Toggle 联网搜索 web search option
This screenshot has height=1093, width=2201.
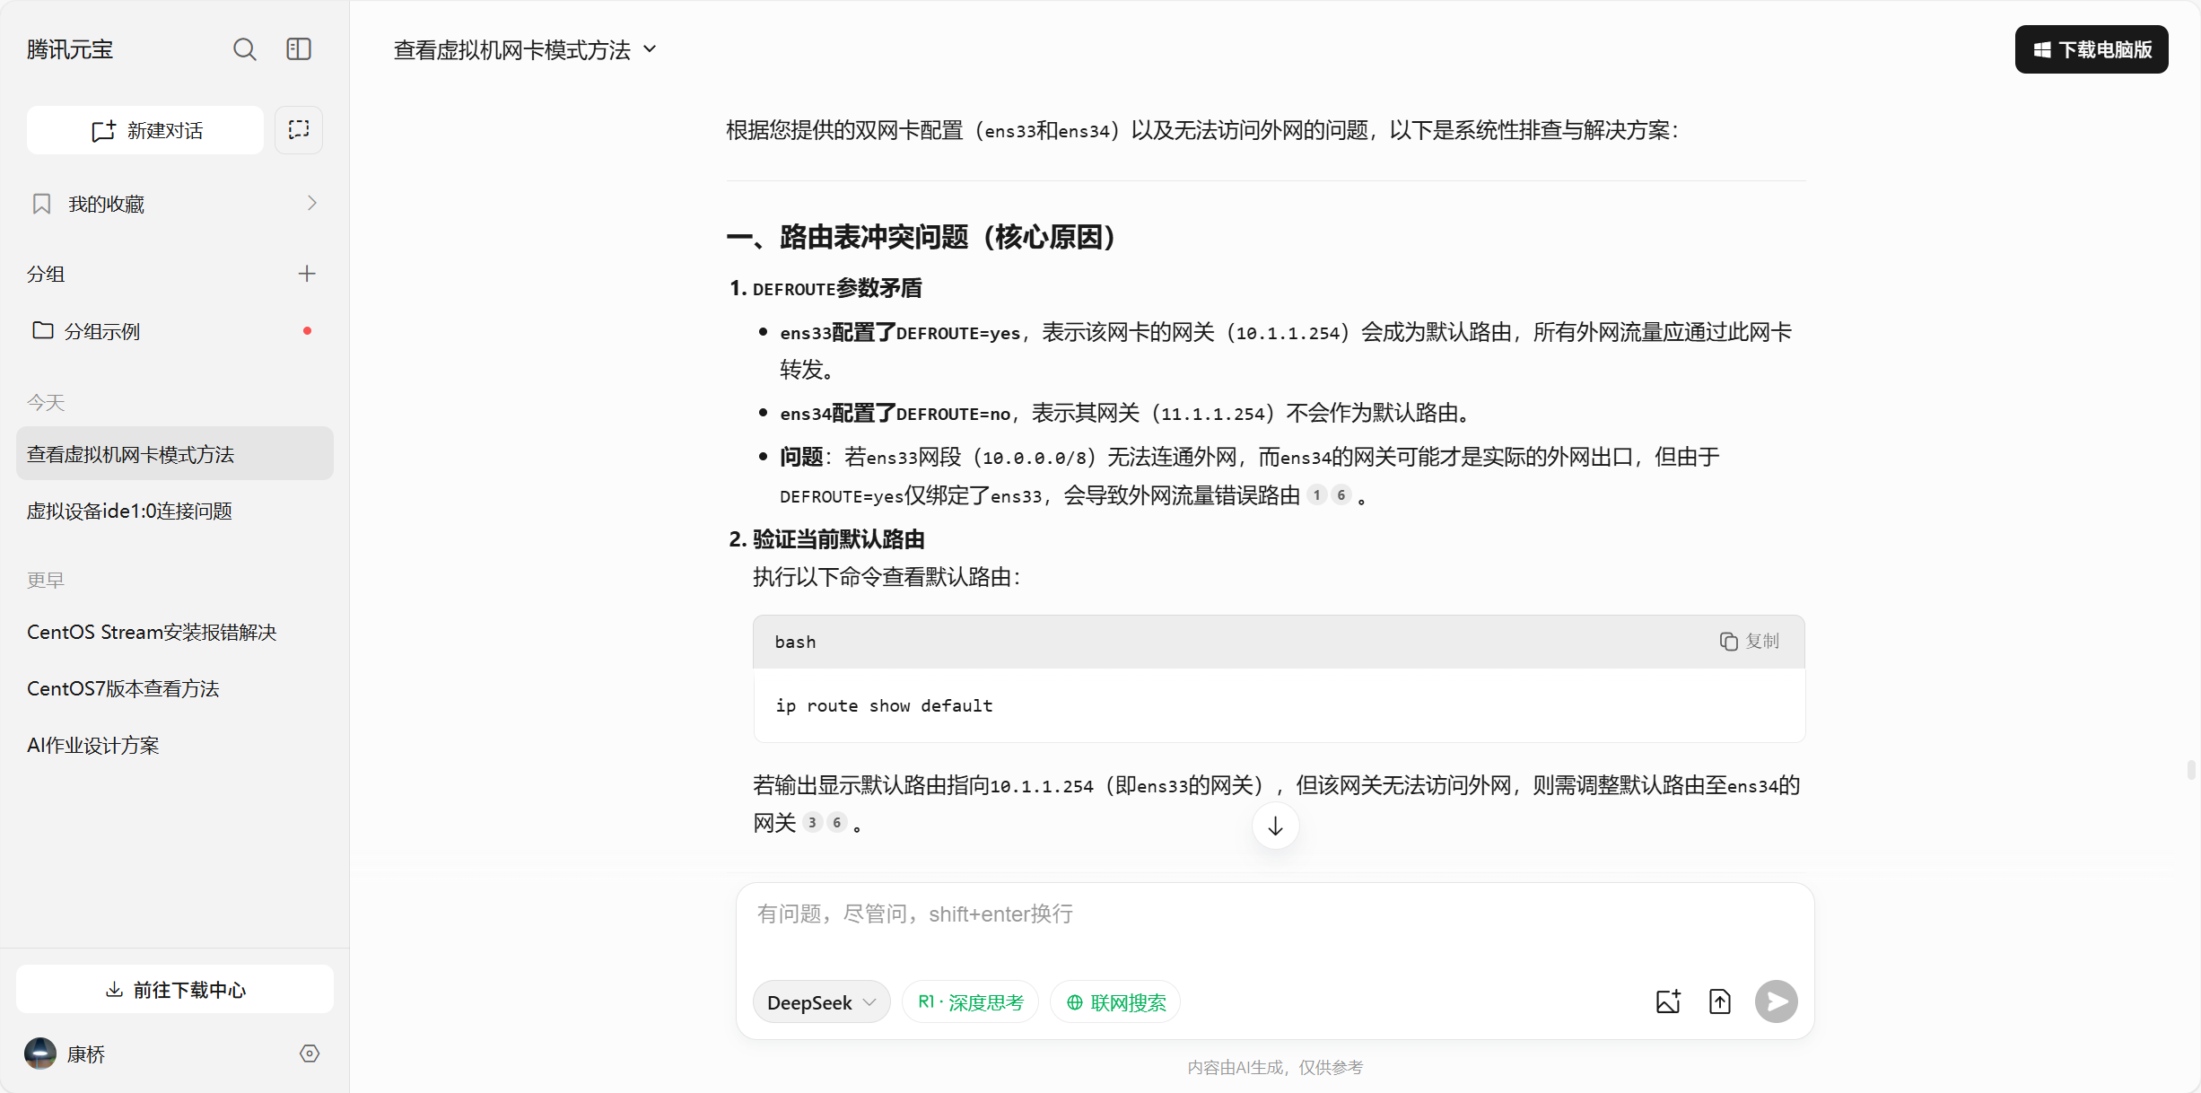pos(1115,1002)
